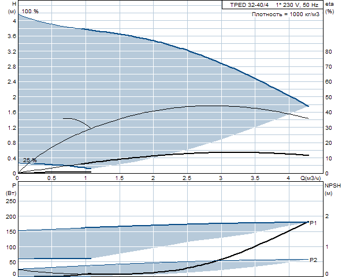Click the '(Вт)' power unit label
Screen dimensions: 342x277
coord(11,193)
